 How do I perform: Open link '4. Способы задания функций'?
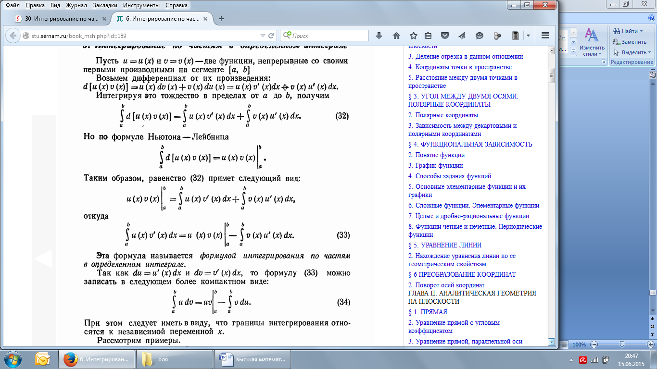click(x=450, y=176)
